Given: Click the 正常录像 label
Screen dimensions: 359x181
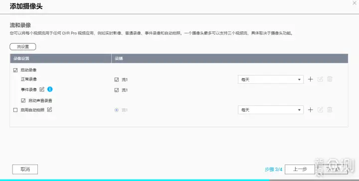Looking at the screenshot, I should (29, 79).
